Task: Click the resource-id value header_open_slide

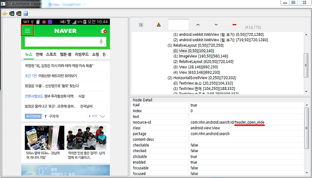Action: pos(250,122)
